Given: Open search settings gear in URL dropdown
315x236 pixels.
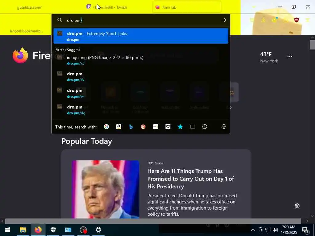Looking at the screenshot, I should [x=224, y=127].
